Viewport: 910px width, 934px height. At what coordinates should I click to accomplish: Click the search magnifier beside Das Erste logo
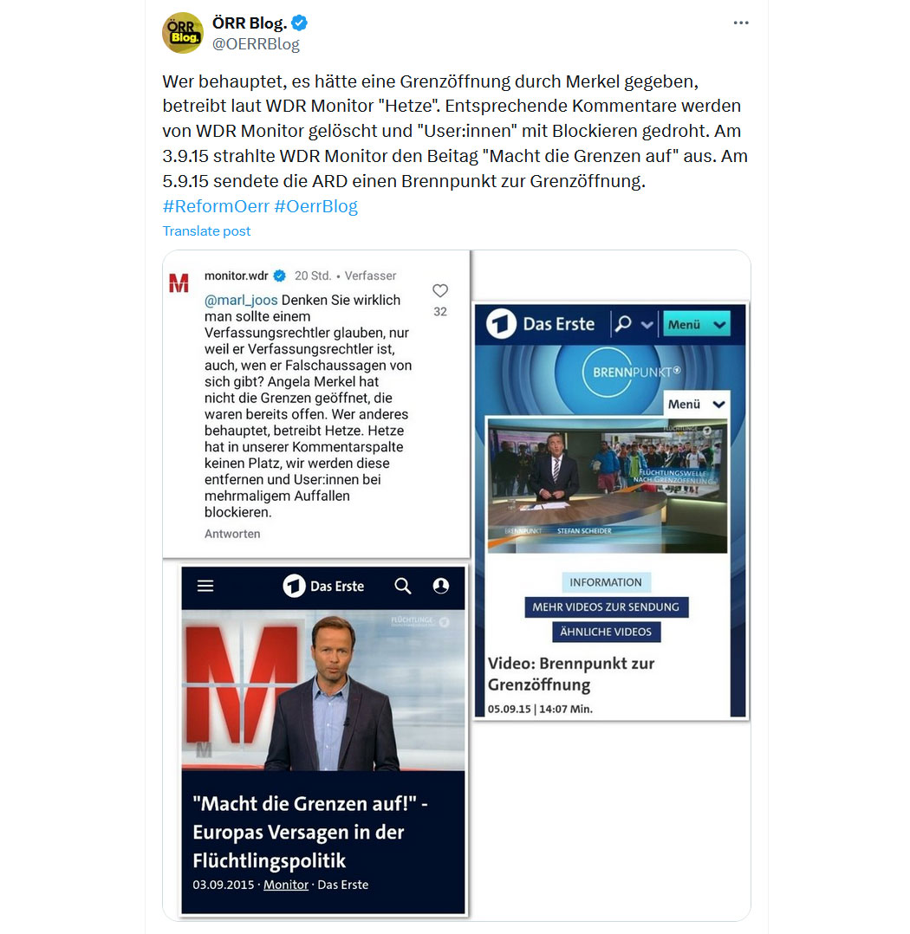[403, 586]
